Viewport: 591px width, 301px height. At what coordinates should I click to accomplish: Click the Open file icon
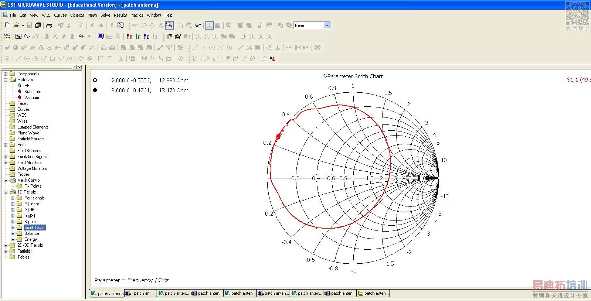16,25
